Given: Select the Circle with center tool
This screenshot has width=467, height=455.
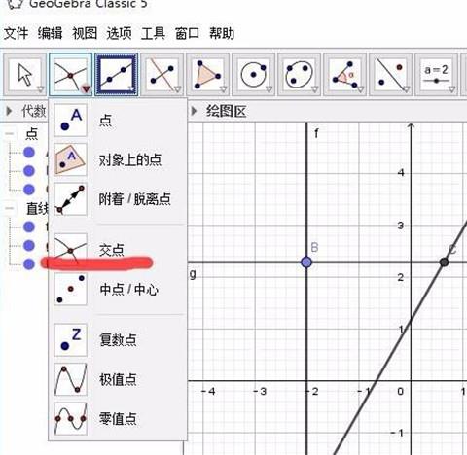Looking at the screenshot, I should tap(254, 75).
